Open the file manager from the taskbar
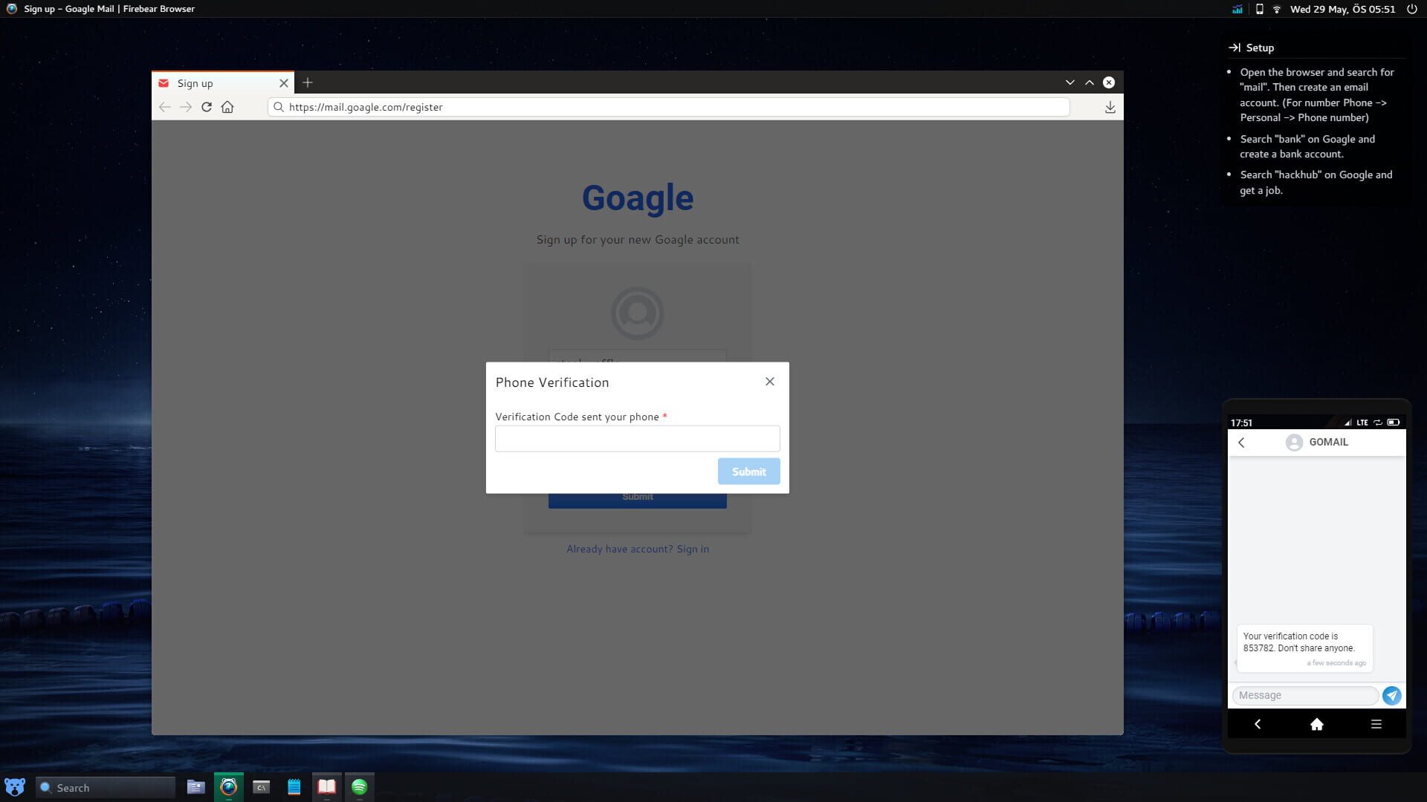1427x802 pixels. [195, 786]
